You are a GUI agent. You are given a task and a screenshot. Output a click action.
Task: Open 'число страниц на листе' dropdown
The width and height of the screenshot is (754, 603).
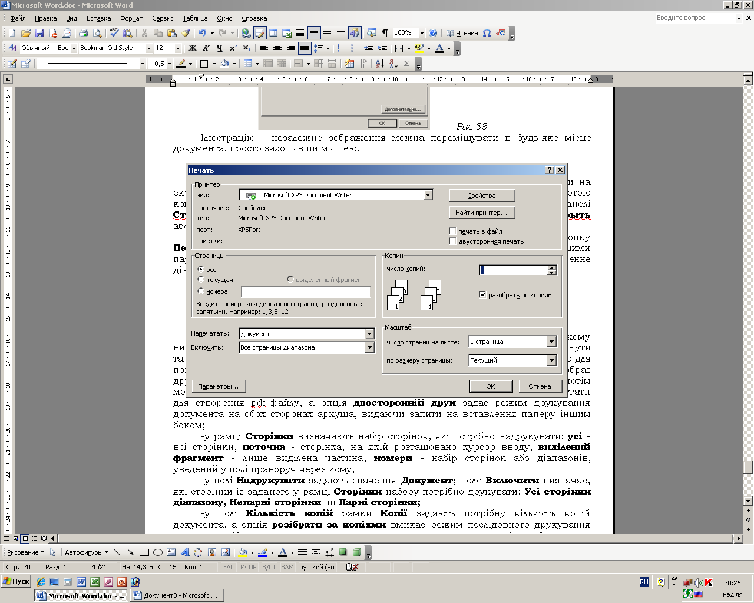click(551, 342)
